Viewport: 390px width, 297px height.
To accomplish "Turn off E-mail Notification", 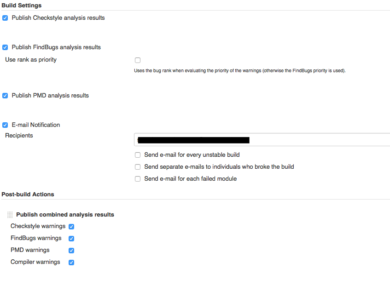I will 5,125.
